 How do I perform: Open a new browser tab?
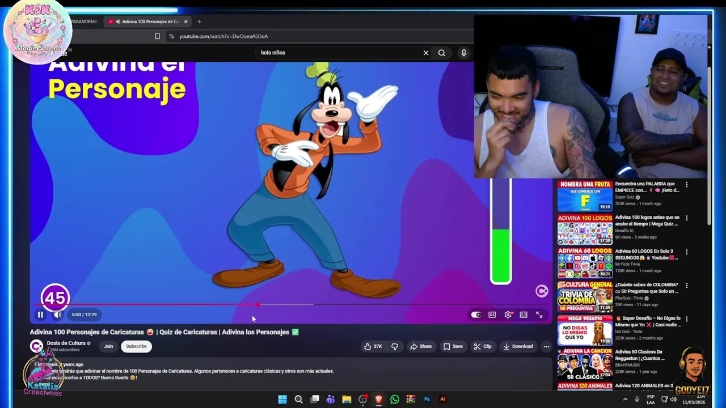199,22
